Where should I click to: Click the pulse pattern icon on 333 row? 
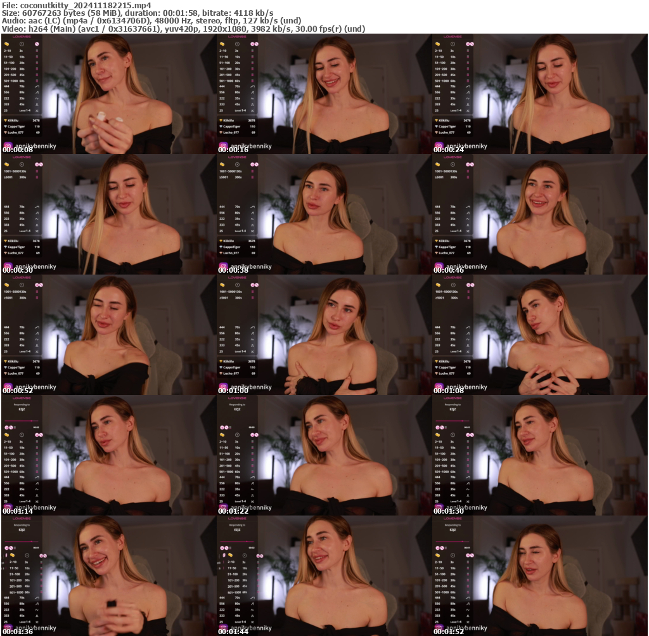(x=37, y=104)
